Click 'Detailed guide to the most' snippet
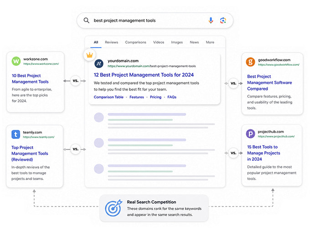This screenshot has height=233, width=310. [272, 173]
